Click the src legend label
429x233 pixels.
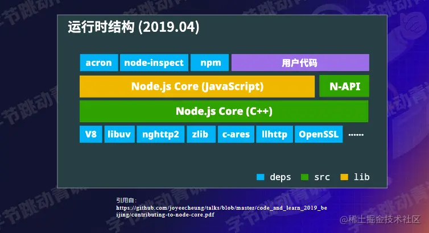point(322,177)
